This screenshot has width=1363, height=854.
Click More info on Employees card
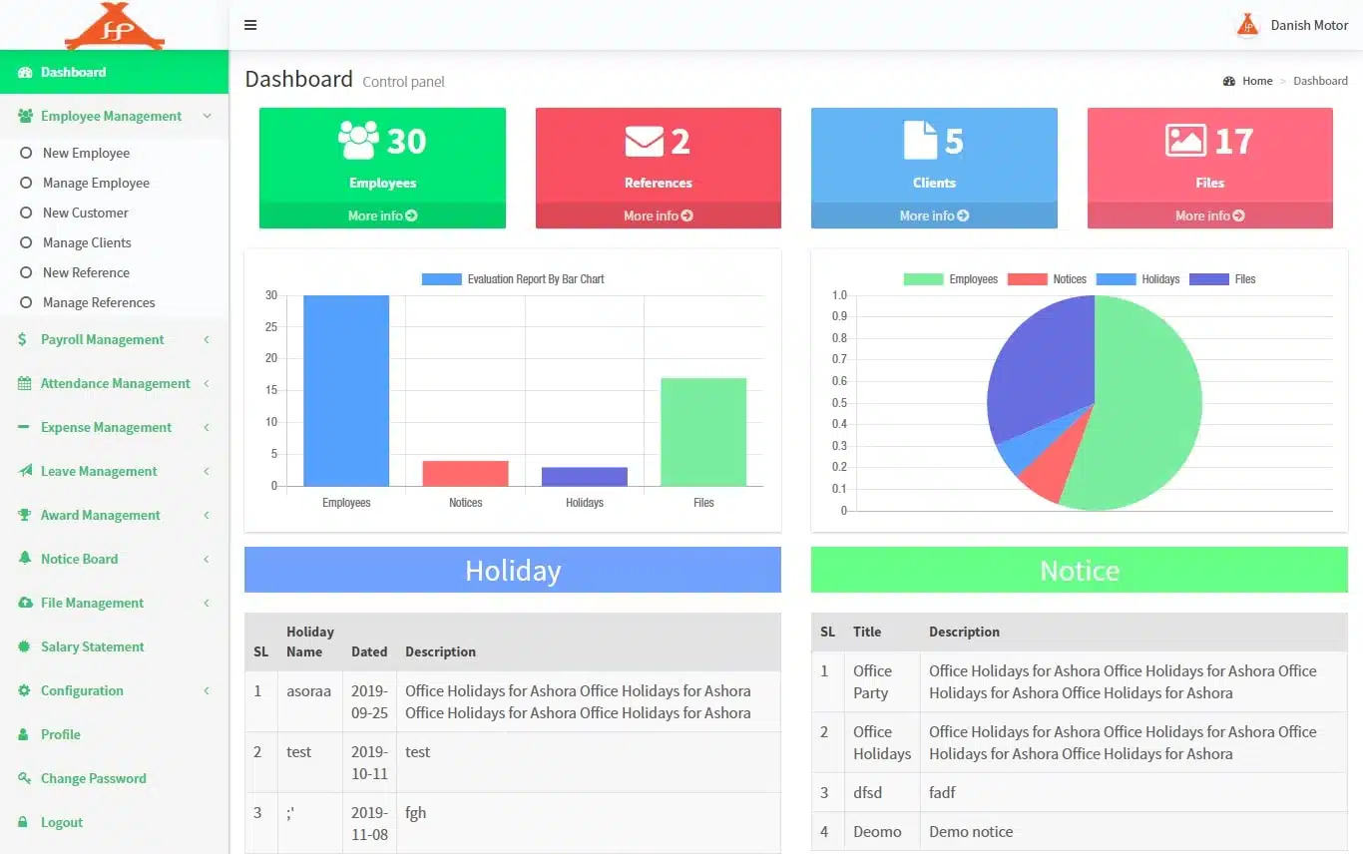382,215
